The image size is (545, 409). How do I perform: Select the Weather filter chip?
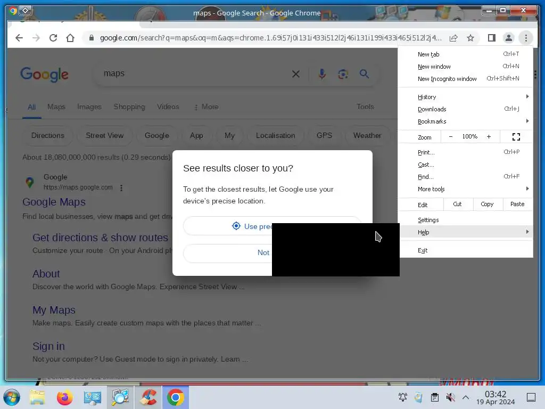367,136
